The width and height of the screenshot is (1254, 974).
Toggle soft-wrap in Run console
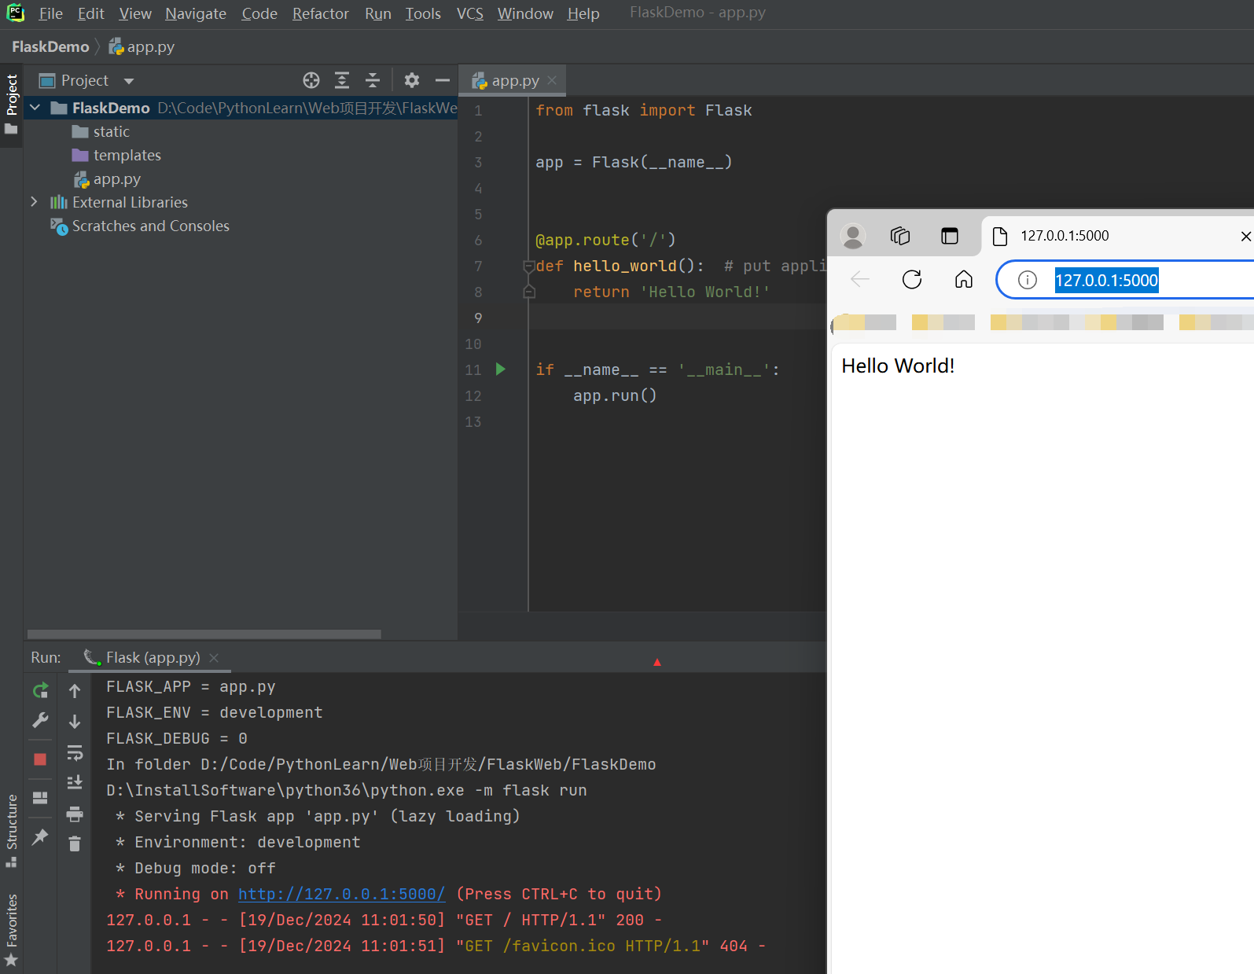[75, 752]
